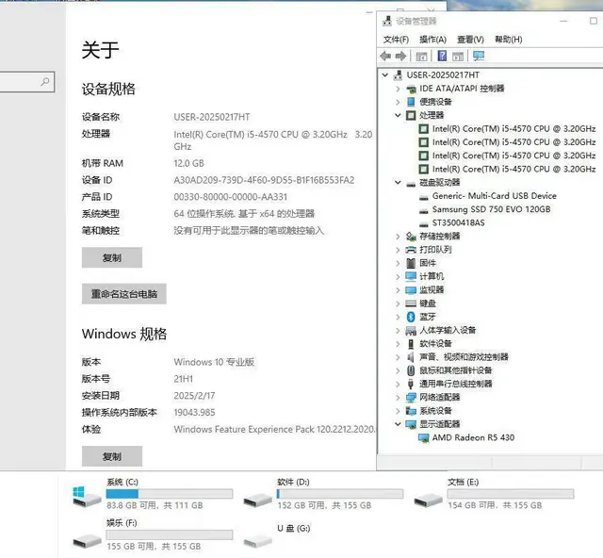Click the Bluetooth icon in the device tree
Screen dimensions: 603x558
411,317
